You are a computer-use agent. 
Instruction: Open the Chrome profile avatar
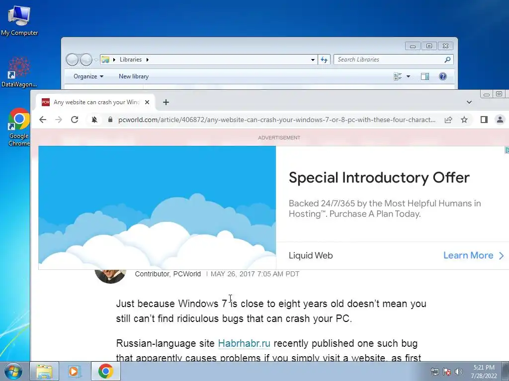500,120
